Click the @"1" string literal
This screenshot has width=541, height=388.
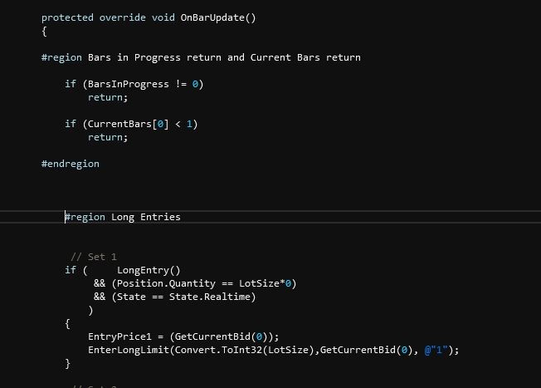click(437, 350)
